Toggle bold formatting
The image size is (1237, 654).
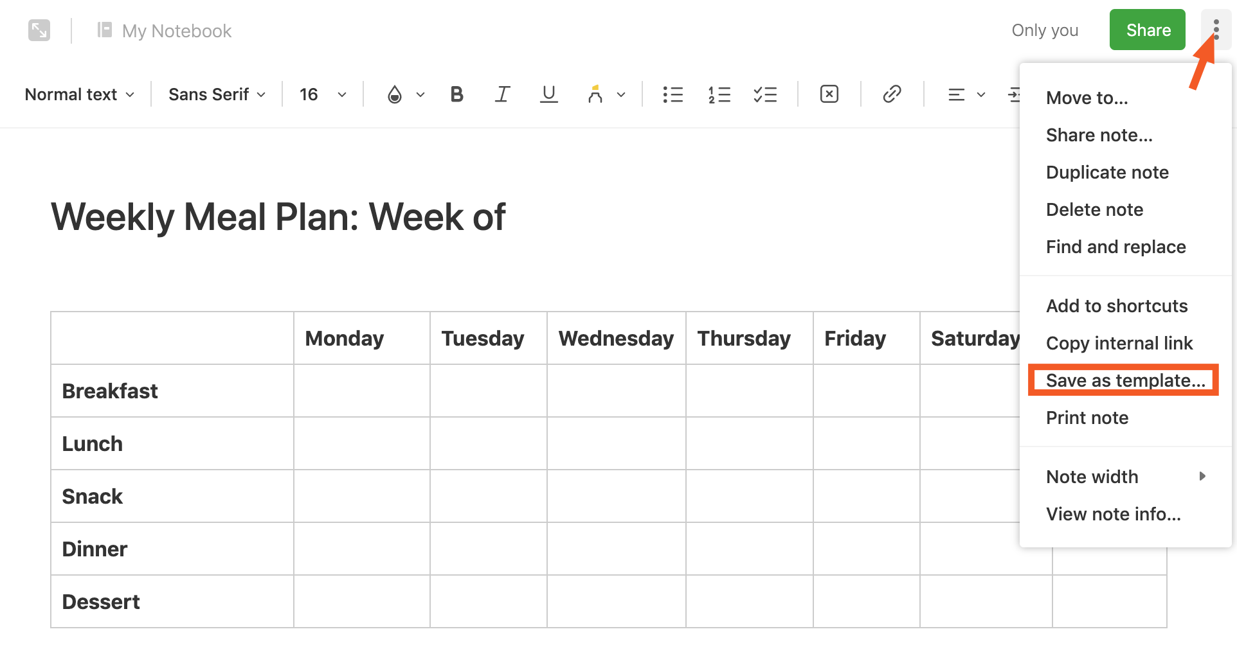click(456, 94)
